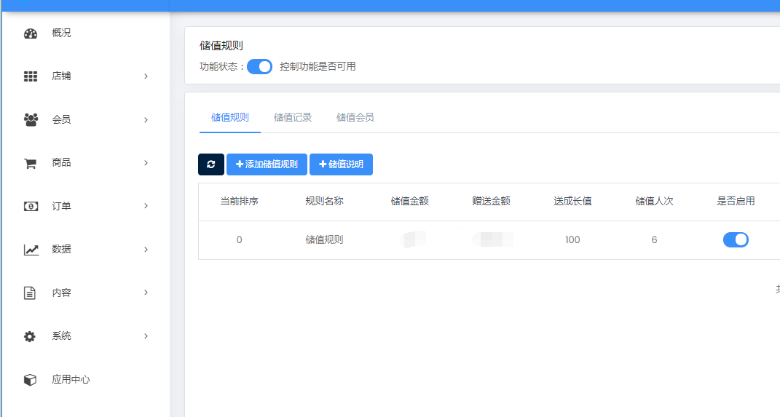Screen dimensions: 780x417
Task: Expand the 店铺 menu chevron
Action: [x=146, y=76]
